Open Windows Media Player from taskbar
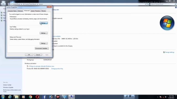Screen dimensions: 177x99 pos(23,97)
